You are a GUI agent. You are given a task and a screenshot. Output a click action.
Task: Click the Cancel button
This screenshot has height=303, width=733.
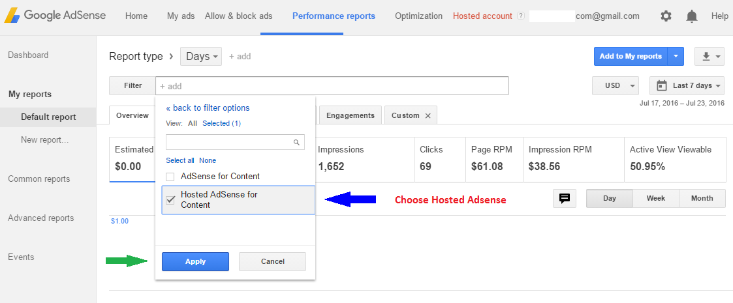[x=273, y=261]
